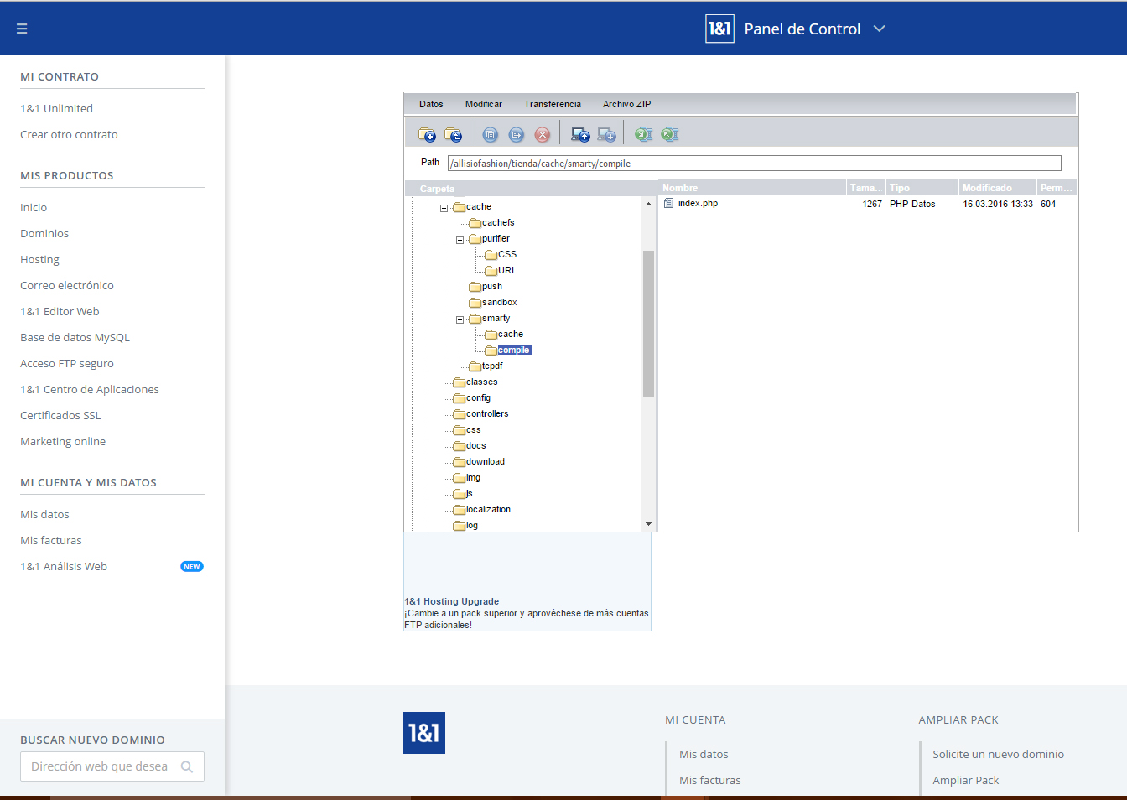The width and height of the screenshot is (1127, 800).
Task: Click the red delete toolbar icon
Action: pyautogui.click(x=543, y=134)
